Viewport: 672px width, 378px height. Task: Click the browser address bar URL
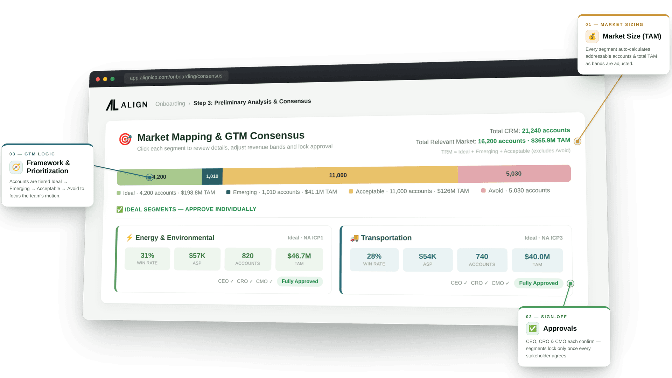[176, 77]
